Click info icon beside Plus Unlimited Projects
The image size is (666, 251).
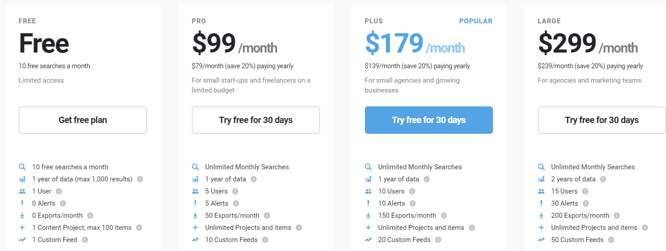click(x=471, y=228)
